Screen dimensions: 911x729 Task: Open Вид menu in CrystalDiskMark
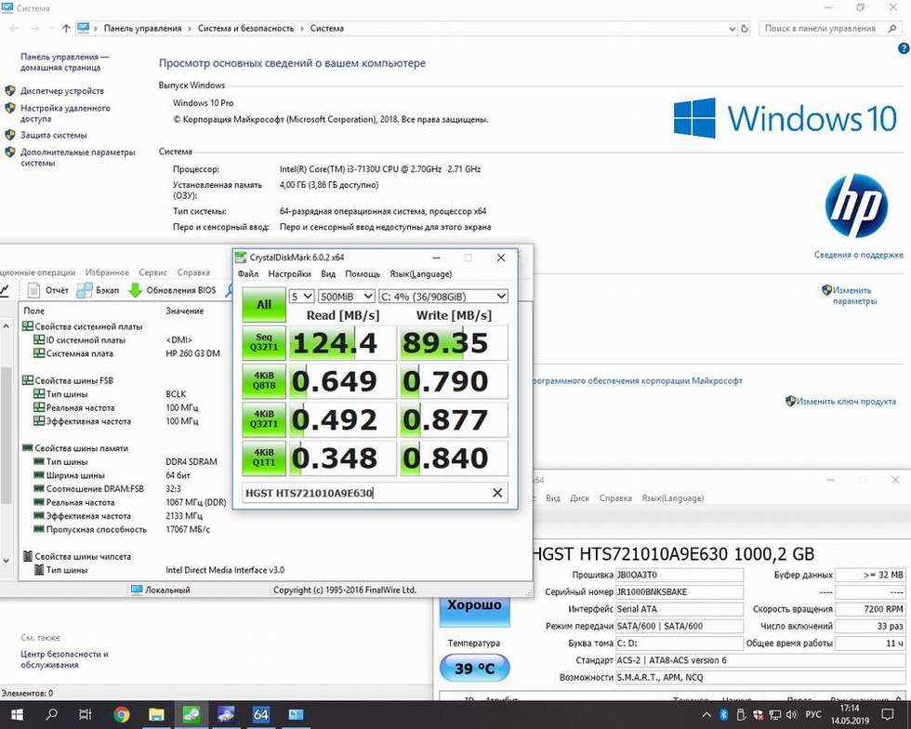328,273
